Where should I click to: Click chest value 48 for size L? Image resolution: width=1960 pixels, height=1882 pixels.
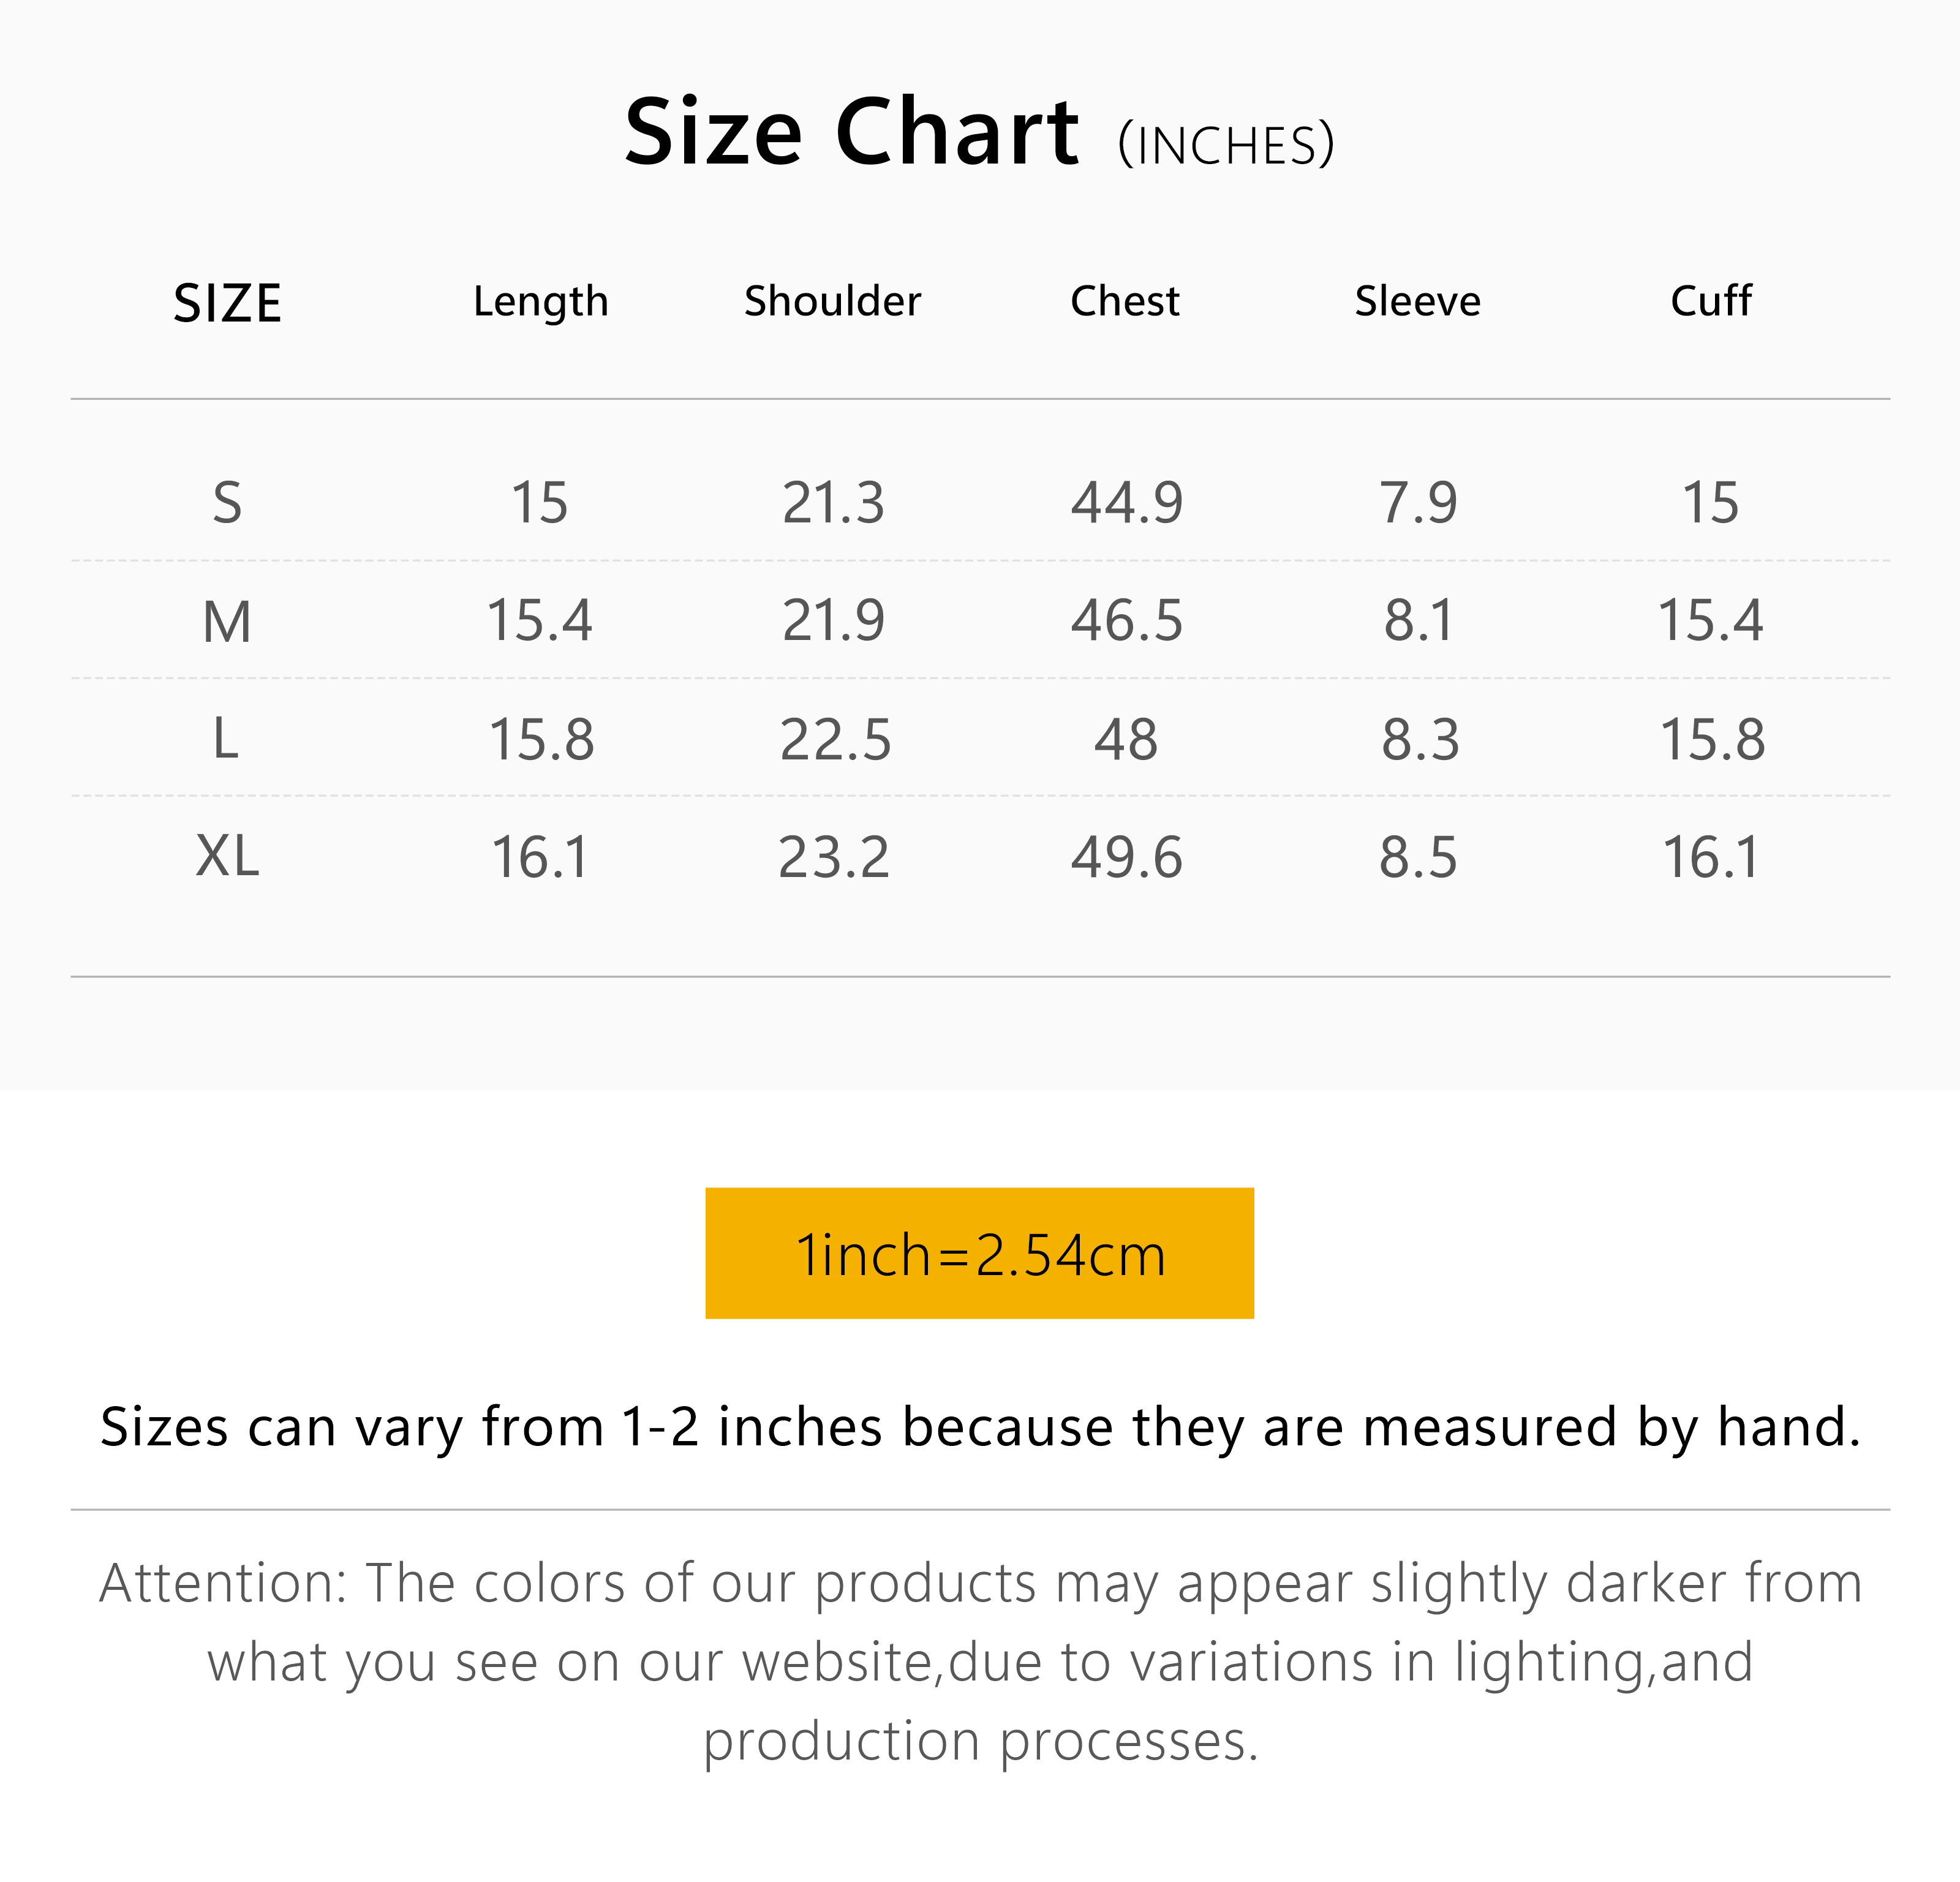tap(1126, 739)
